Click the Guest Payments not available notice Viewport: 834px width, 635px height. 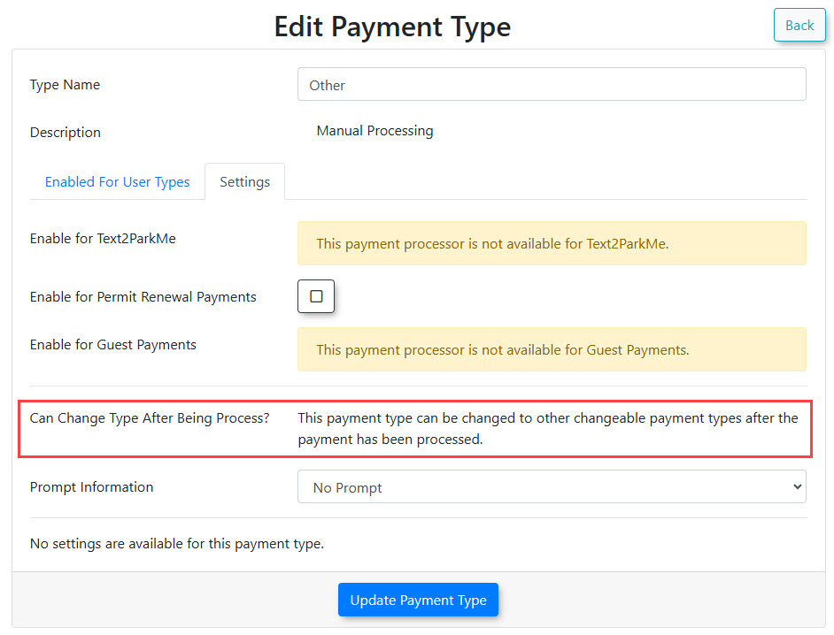coord(502,349)
